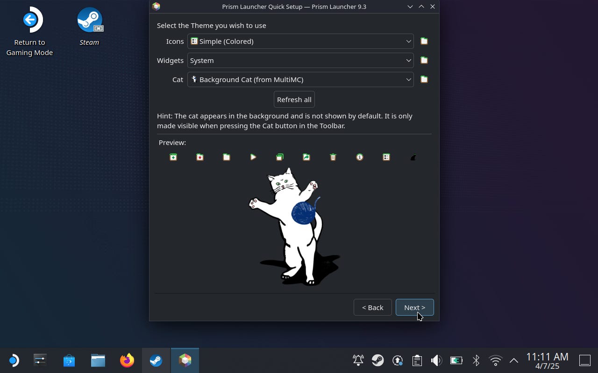Click the trash delete preview icon
Viewport: 598px width, 373px height.
click(x=333, y=157)
